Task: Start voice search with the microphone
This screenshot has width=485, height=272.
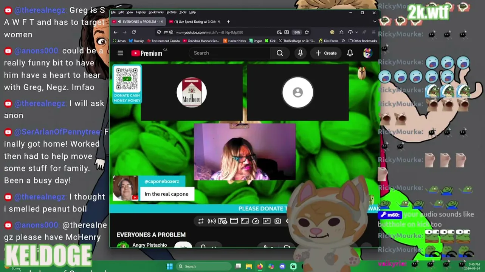Action: click(x=300, y=53)
